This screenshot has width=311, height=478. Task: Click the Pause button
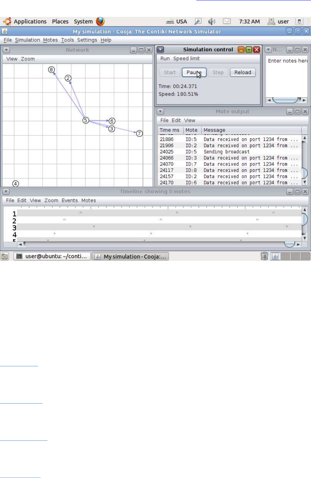click(194, 72)
